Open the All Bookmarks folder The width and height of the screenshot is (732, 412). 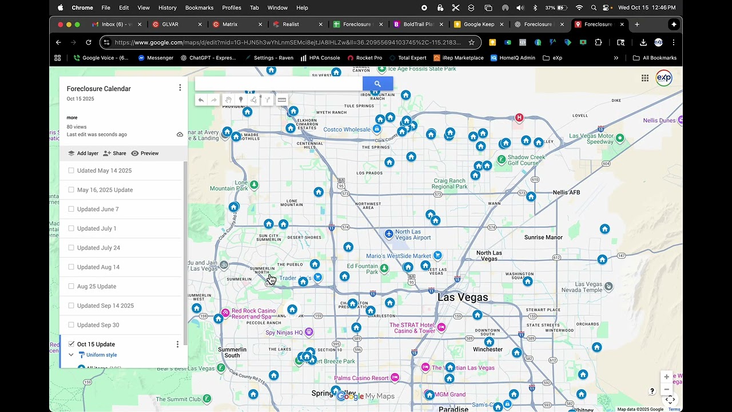coord(655,58)
